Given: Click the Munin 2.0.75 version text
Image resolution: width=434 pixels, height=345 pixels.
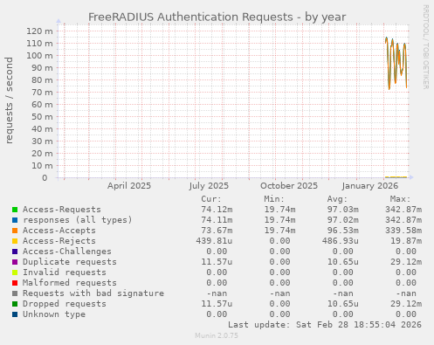Looking at the screenshot, I should point(217,335).
